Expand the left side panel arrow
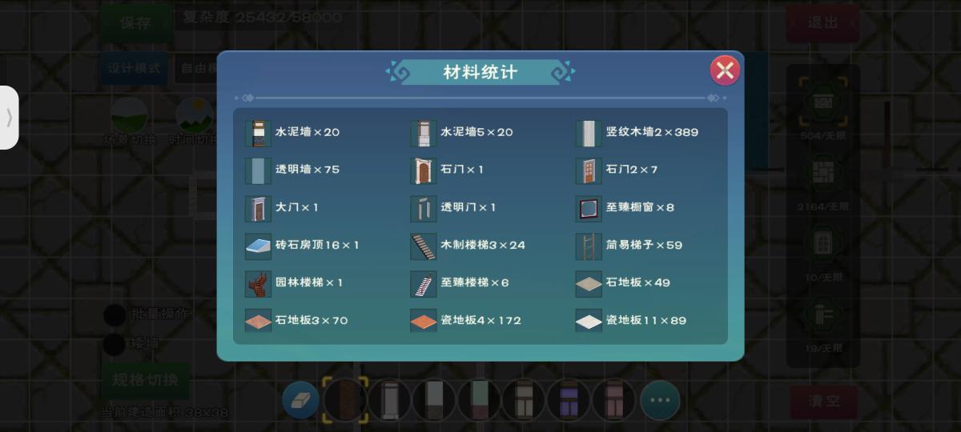This screenshot has width=961, height=432. (9, 118)
